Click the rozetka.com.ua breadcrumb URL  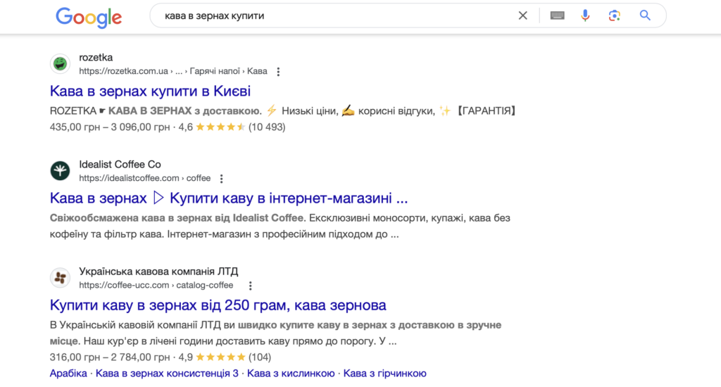click(x=173, y=71)
